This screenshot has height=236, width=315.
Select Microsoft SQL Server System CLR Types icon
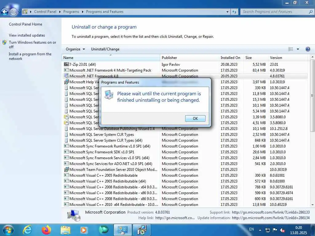(x=66, y=135)
